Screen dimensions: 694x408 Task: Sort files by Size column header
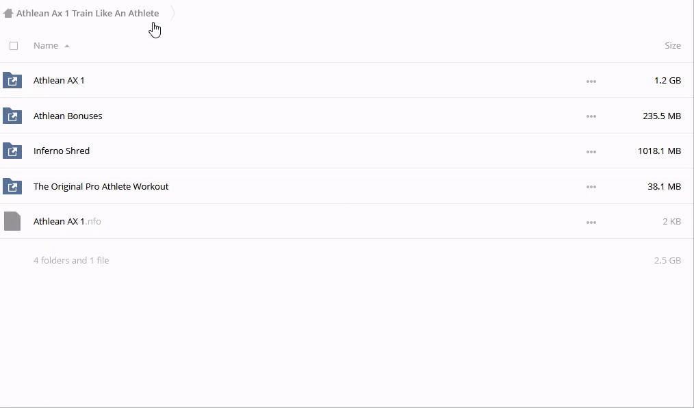pos(672,46)
